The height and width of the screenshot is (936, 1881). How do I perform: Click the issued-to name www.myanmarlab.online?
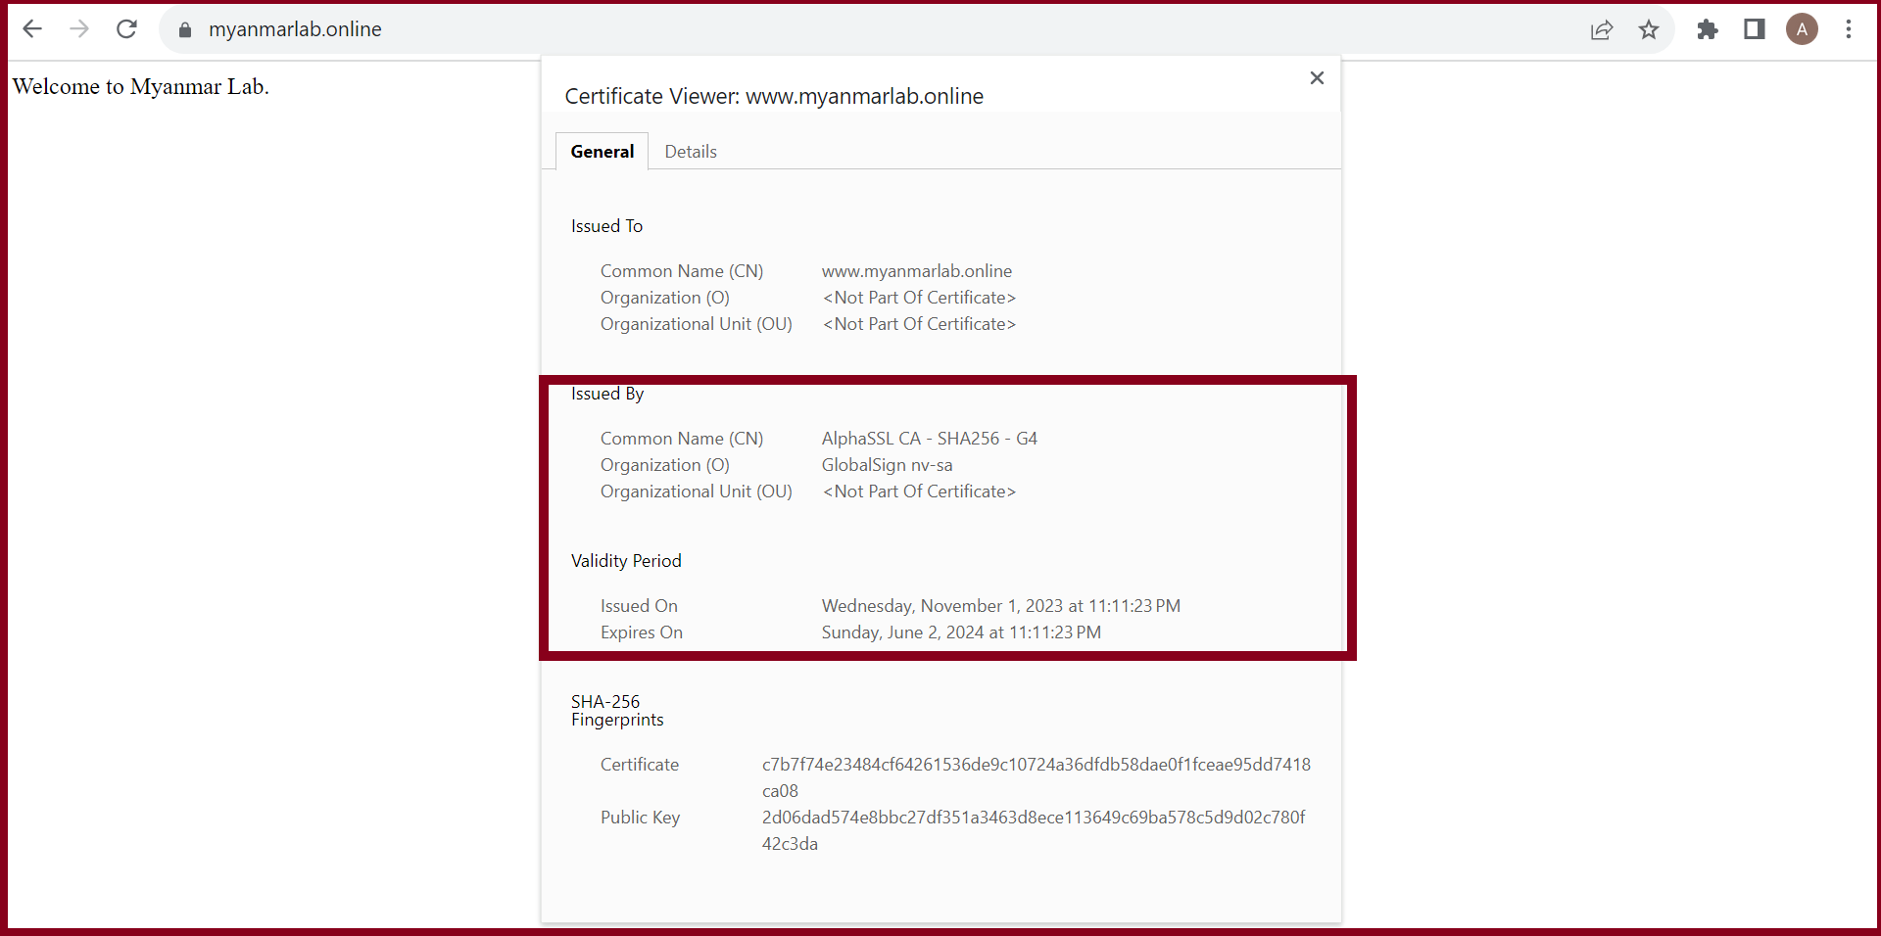[917, 271]
